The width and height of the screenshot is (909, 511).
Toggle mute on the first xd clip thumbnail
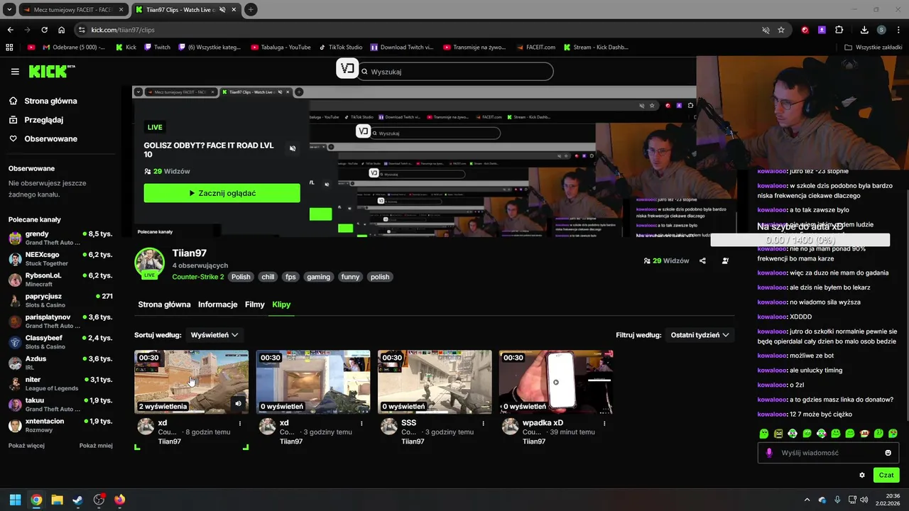tap(239, 403)
